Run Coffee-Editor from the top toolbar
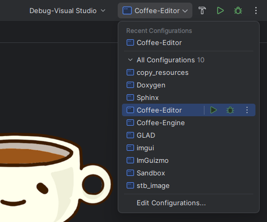The width and height of the screenshot is (267, 222). tap(220, 10)
